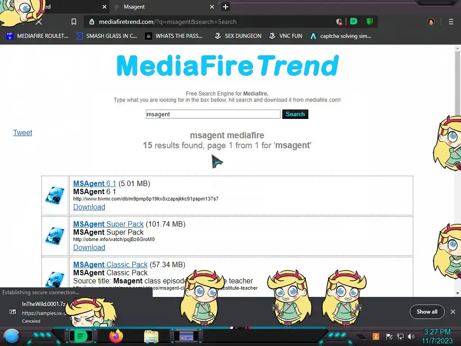Click the address bar URL
This screenshot has height=346, width=461.
(167, 22)
